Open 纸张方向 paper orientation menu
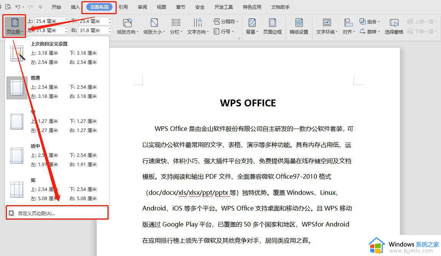 [128, 26]
